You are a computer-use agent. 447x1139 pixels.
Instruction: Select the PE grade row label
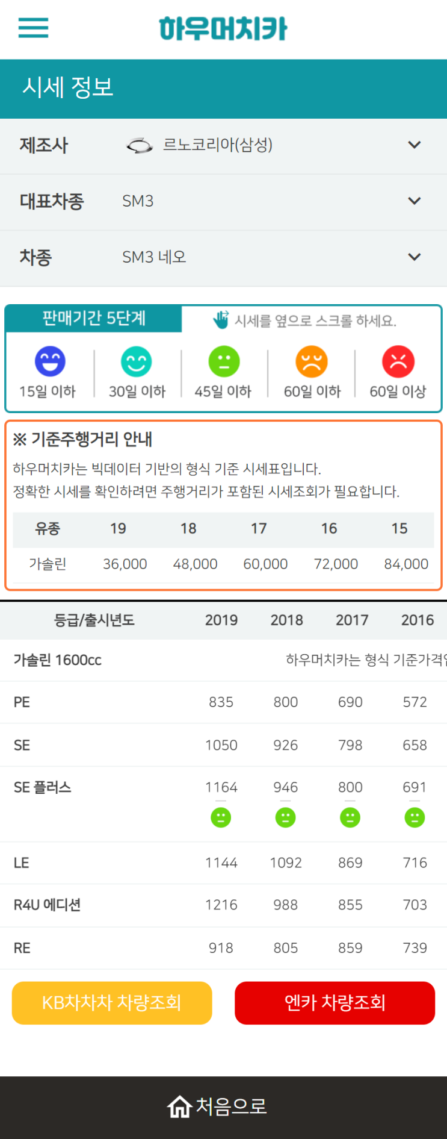click(22, 702)
